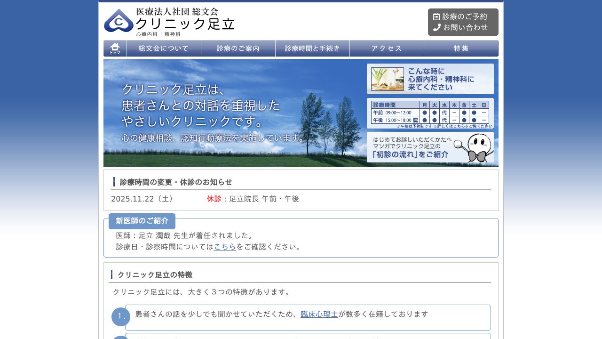The width and height of the screenshot is (602, 339).
Task: Click the こんな時に心療内科・精神科 banner
Action: tap(430, 79)
